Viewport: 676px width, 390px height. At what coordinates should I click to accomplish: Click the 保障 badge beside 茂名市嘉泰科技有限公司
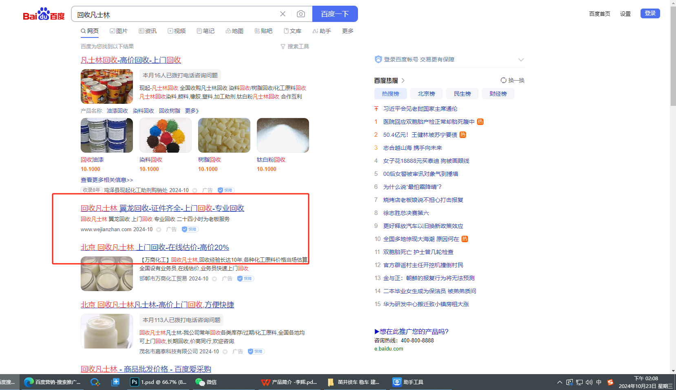[x=256, y=351]
